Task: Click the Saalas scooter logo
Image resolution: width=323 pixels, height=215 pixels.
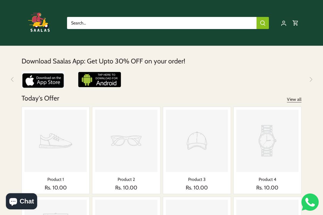Action: 40,23
